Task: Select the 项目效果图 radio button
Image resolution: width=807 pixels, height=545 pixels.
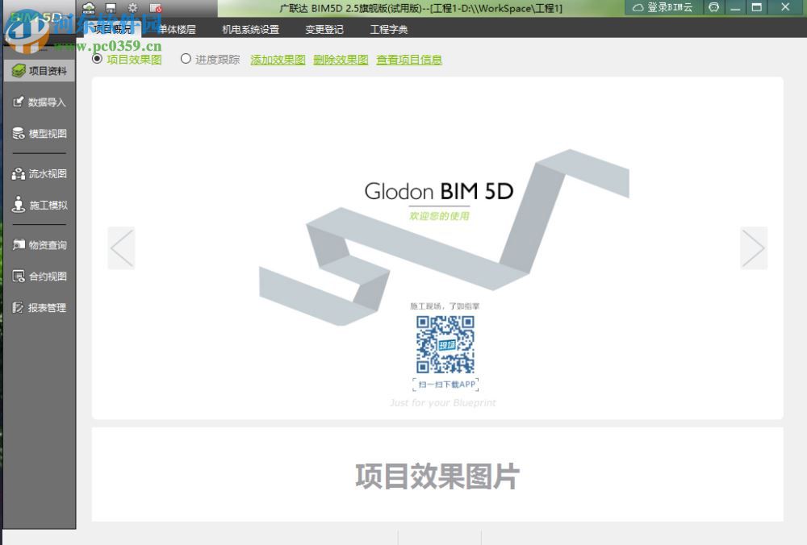Action: 94,59
